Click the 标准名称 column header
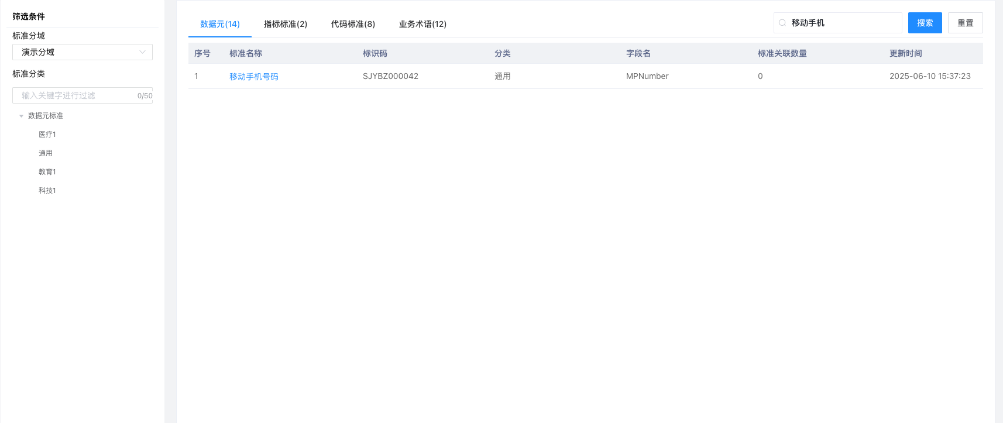The height and width of the screenshot is (423, 1003). [x=246, y=53]
